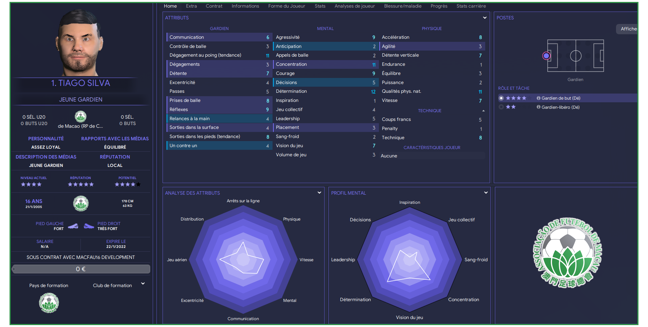
Task: Click the Arrêts sur la ligne axis label
Action: coord(243,201)
